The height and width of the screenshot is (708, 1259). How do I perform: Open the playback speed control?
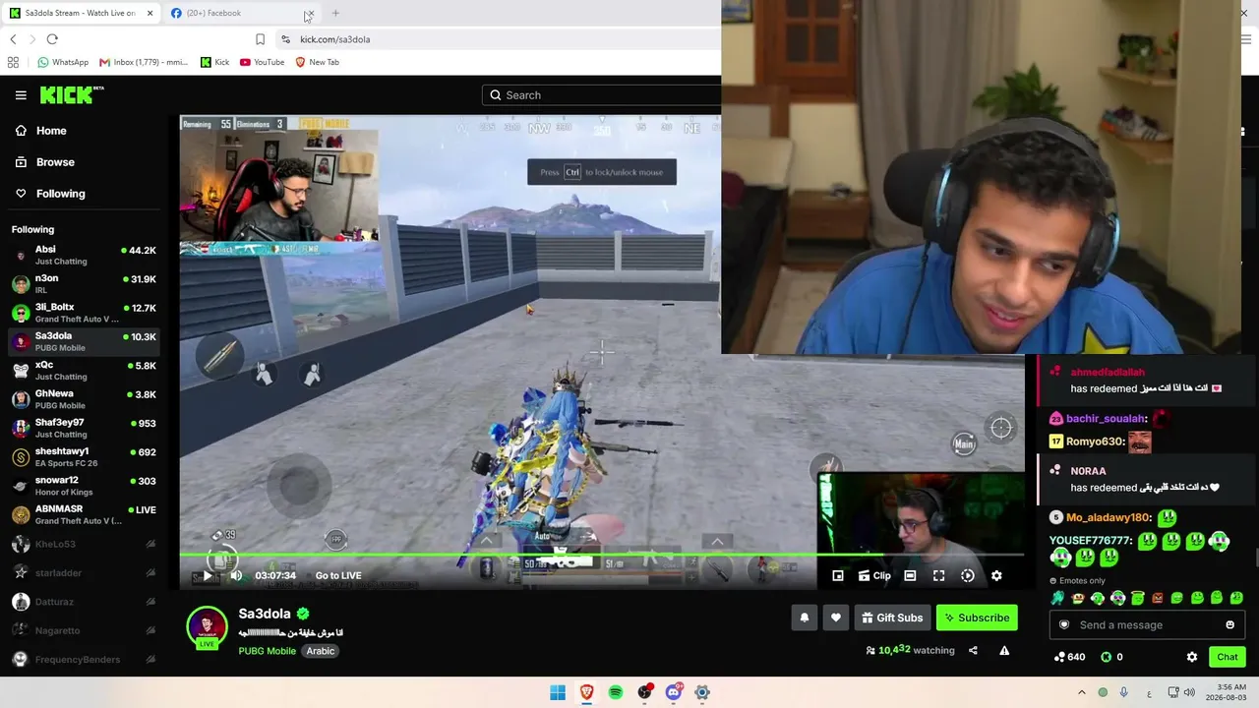tap(968, 576)
